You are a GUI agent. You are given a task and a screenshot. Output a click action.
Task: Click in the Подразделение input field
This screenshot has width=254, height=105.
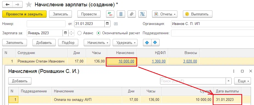coord(212,33)
